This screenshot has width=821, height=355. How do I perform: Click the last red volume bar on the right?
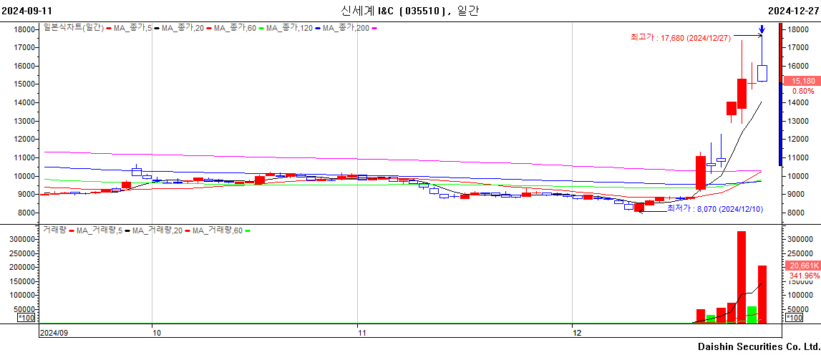tap(762, 294)
